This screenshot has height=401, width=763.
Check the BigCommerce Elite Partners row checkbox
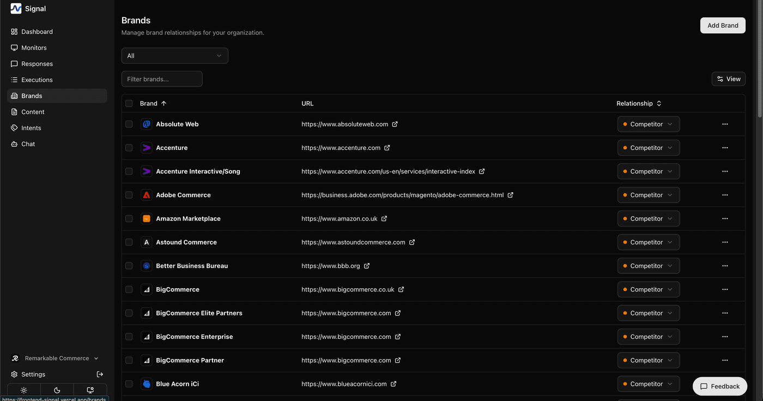tap(129, 313)
